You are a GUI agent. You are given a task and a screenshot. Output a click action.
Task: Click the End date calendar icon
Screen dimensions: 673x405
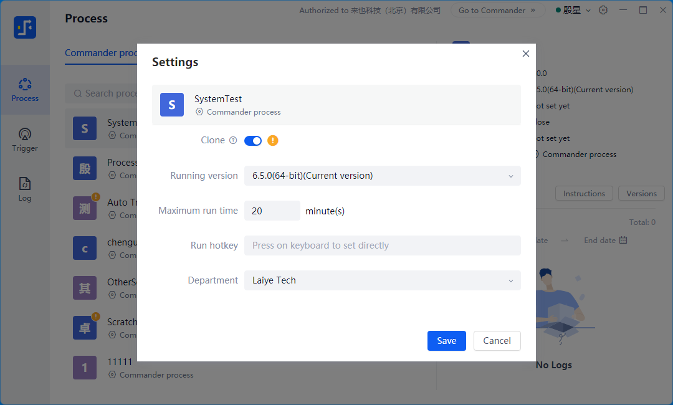pyautogui.click(x=623, y=241)
